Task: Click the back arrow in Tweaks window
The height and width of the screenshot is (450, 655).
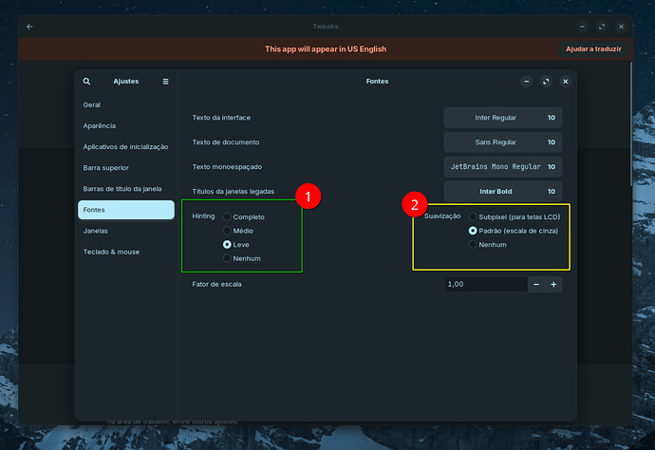Action: pos(29,27)
